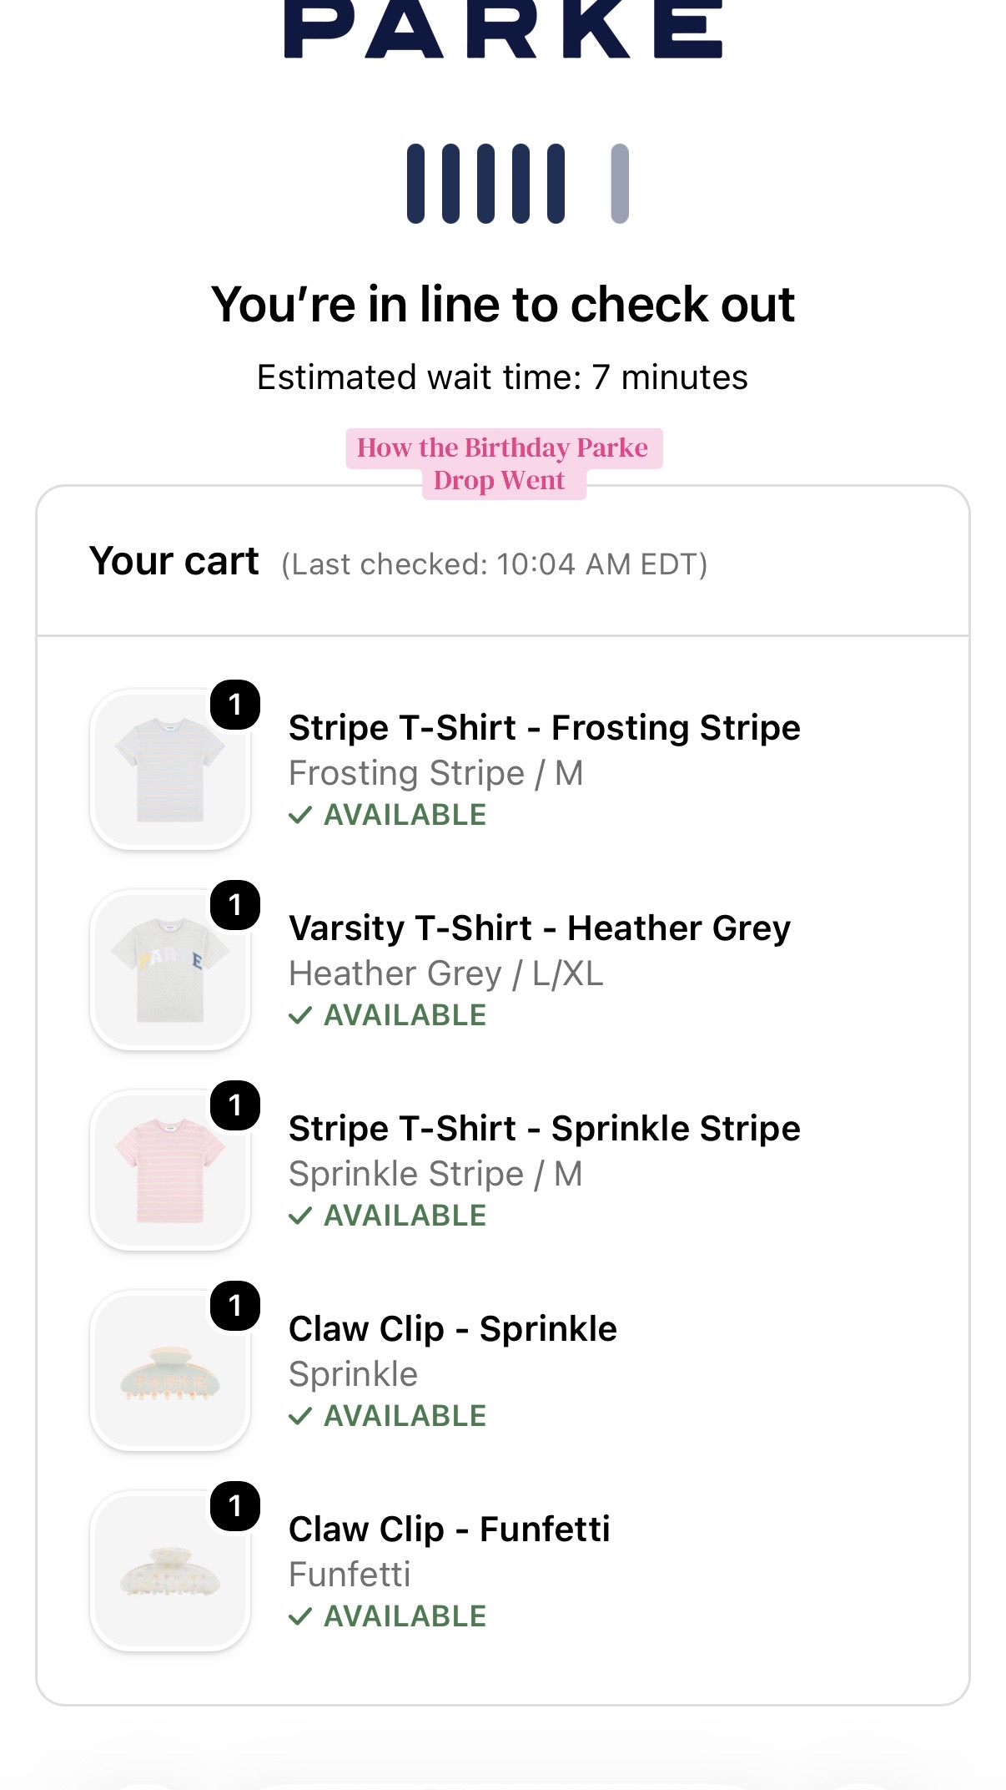
Task: Open the Claw Clip Sprinkle thumbnail
Action: tap(170, 1371)
